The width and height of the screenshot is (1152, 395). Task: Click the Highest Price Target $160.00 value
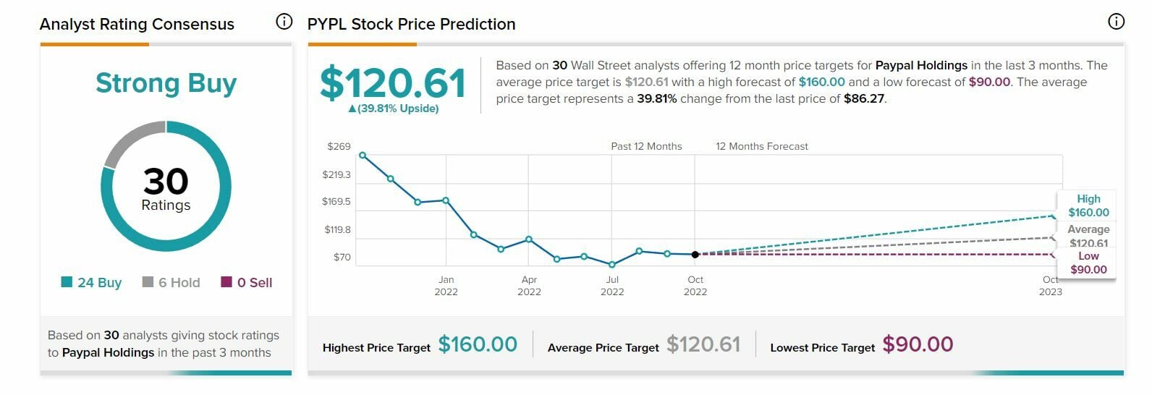click(x=478, y=344)
